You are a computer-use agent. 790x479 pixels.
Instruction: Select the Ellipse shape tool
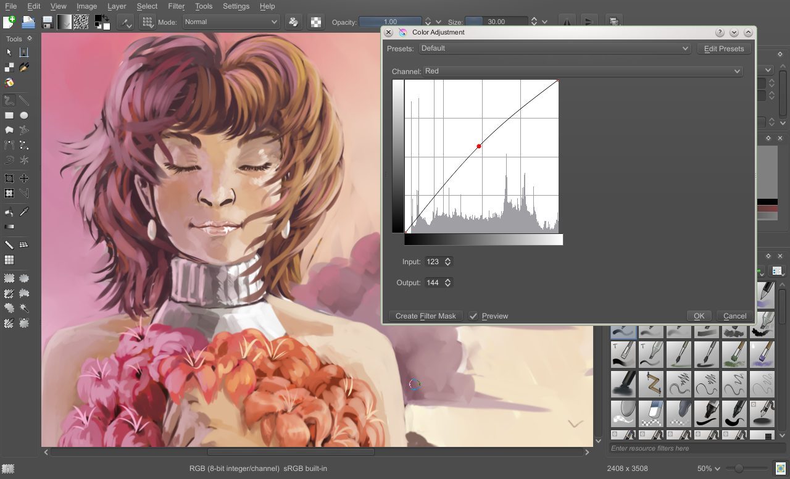pos(24,115)
